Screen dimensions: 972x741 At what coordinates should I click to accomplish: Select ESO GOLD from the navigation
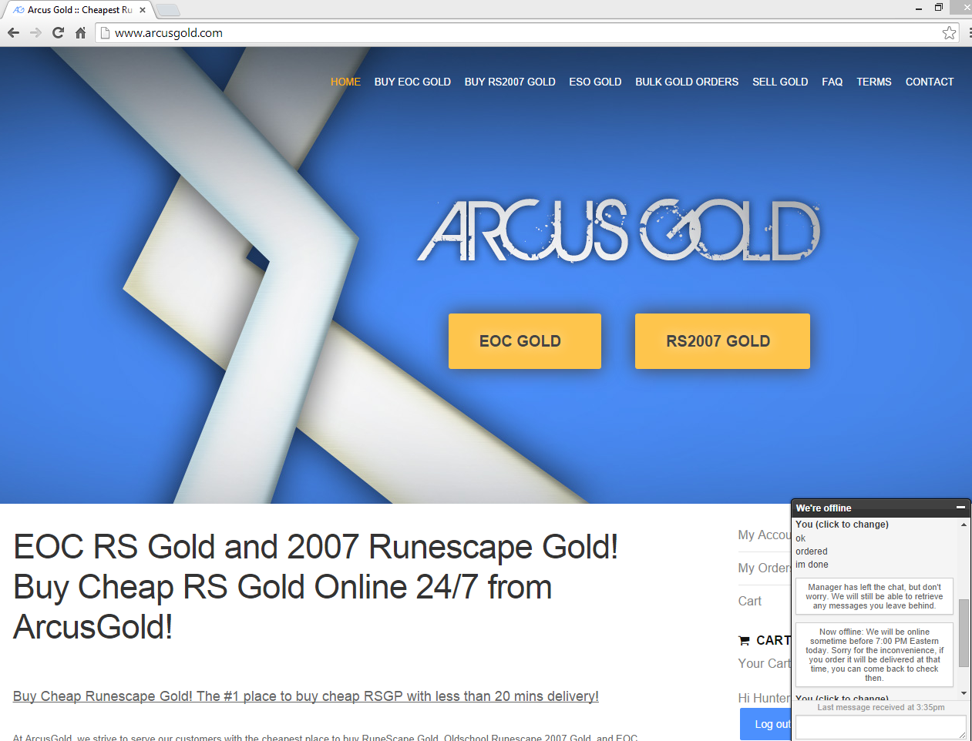(595, 82)
